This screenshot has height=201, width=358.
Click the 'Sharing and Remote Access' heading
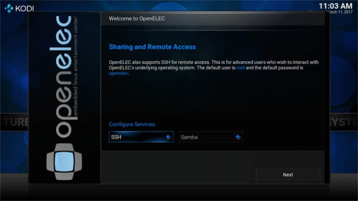point(152,47)
